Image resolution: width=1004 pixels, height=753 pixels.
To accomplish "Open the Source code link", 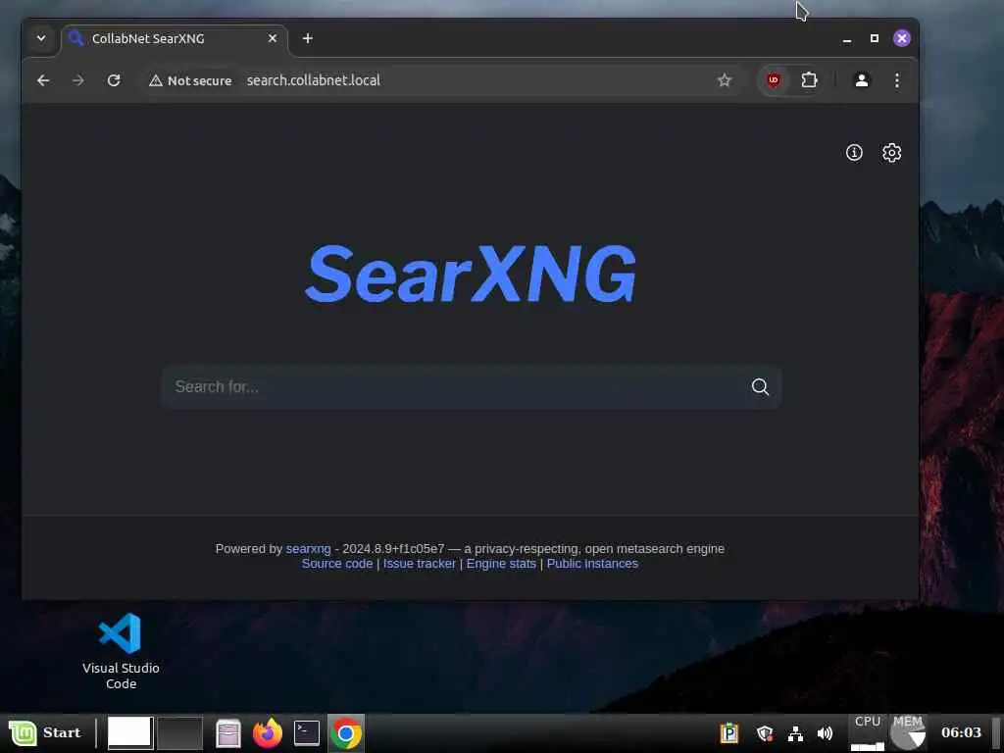I will [337, 564].
